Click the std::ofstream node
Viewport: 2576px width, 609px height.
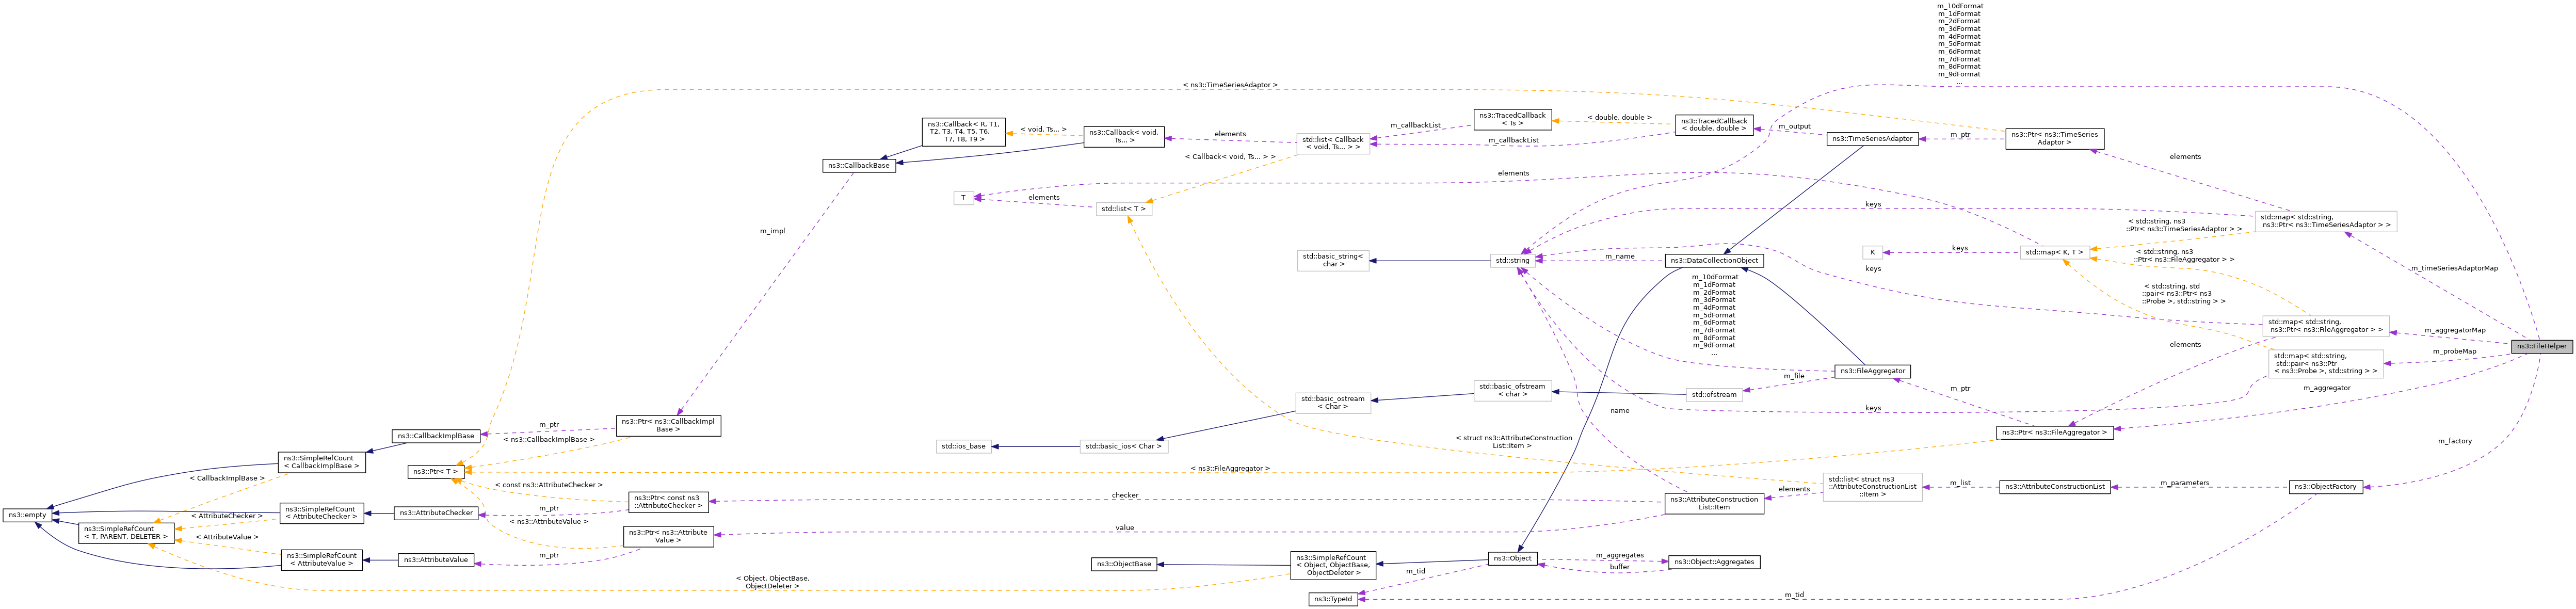click(x=1714, y=395)
